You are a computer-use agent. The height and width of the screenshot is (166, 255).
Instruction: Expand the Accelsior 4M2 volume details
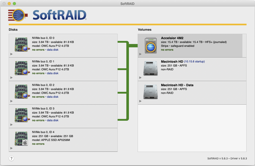click(140, 54)
